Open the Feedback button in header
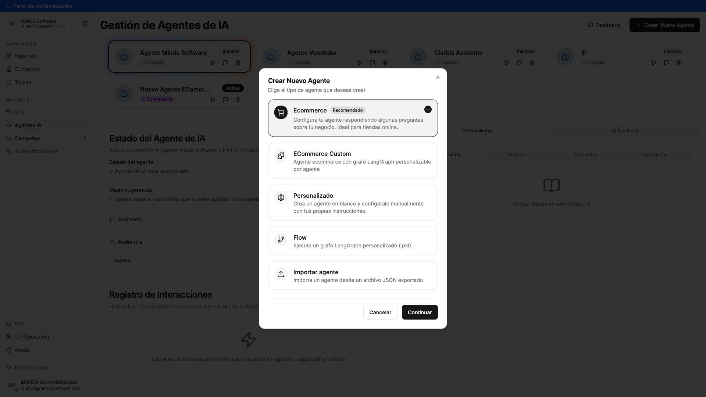The image size is (706, 397). [604, 25]
